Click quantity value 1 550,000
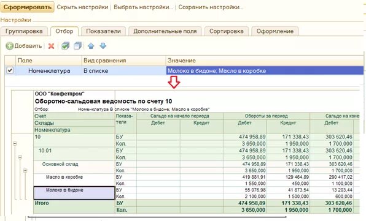Image resolution: width=366 pixels, height=221 pixels. [255, 183]
